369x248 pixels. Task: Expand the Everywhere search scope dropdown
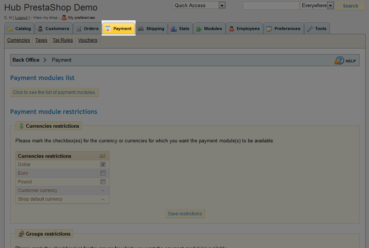click(317, 6)
